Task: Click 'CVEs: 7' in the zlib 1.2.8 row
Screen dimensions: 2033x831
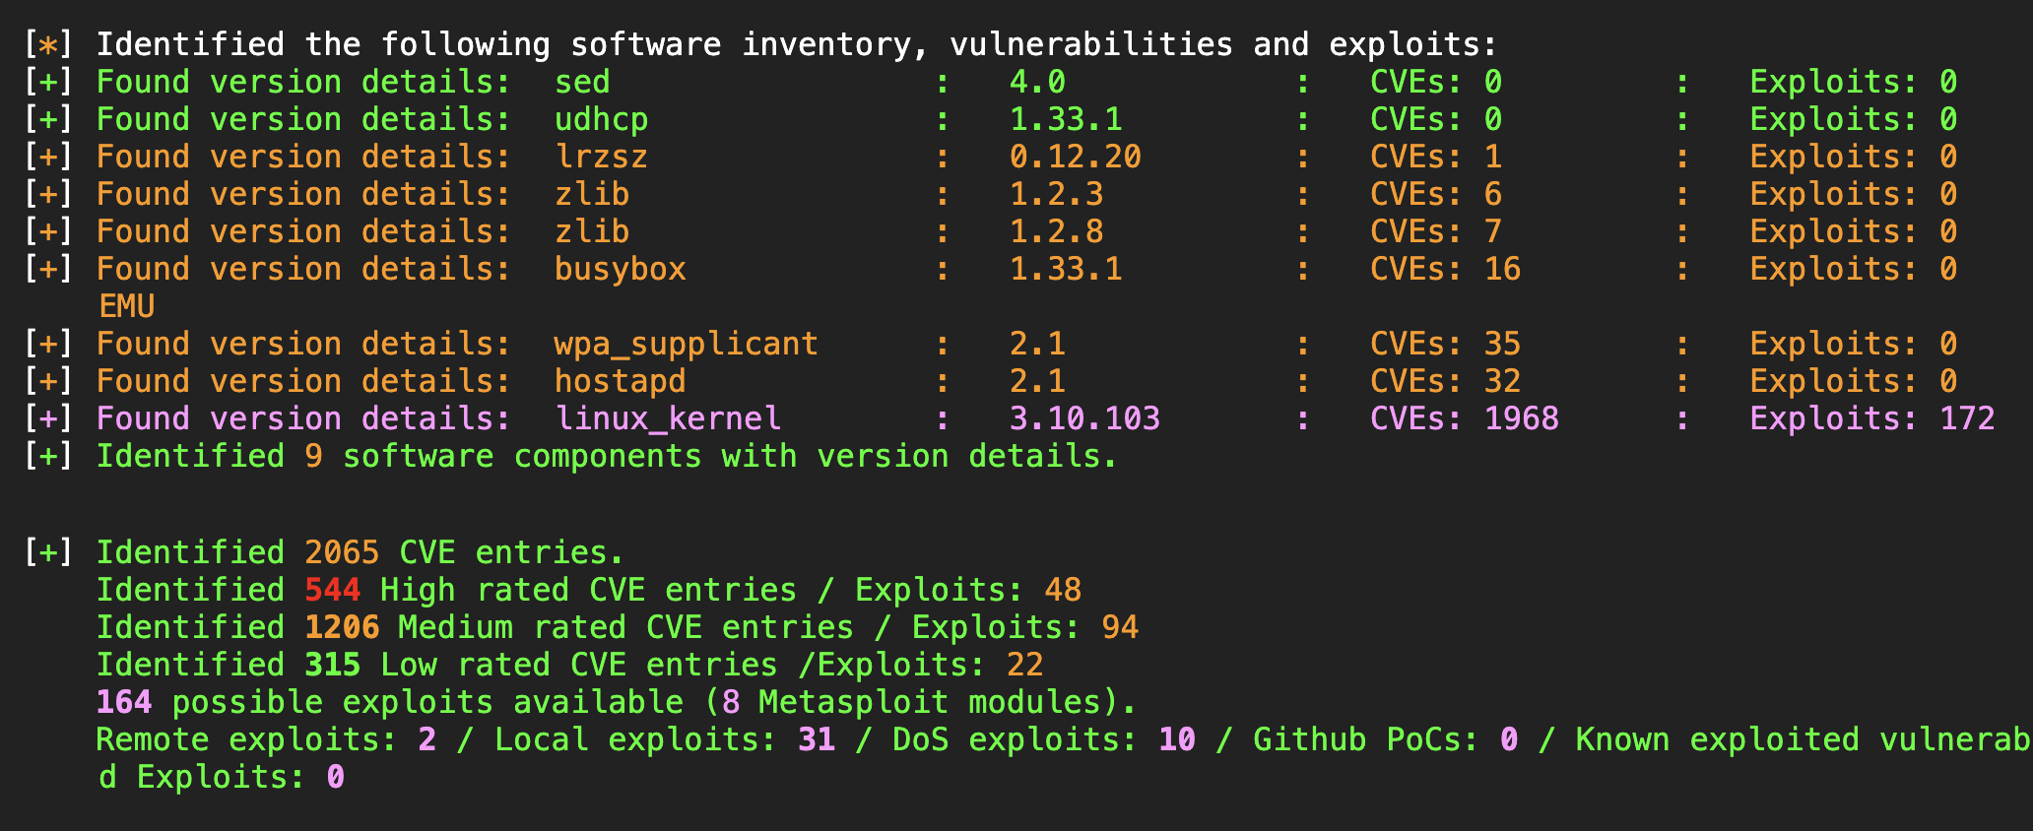Action: click(1436, 231)
